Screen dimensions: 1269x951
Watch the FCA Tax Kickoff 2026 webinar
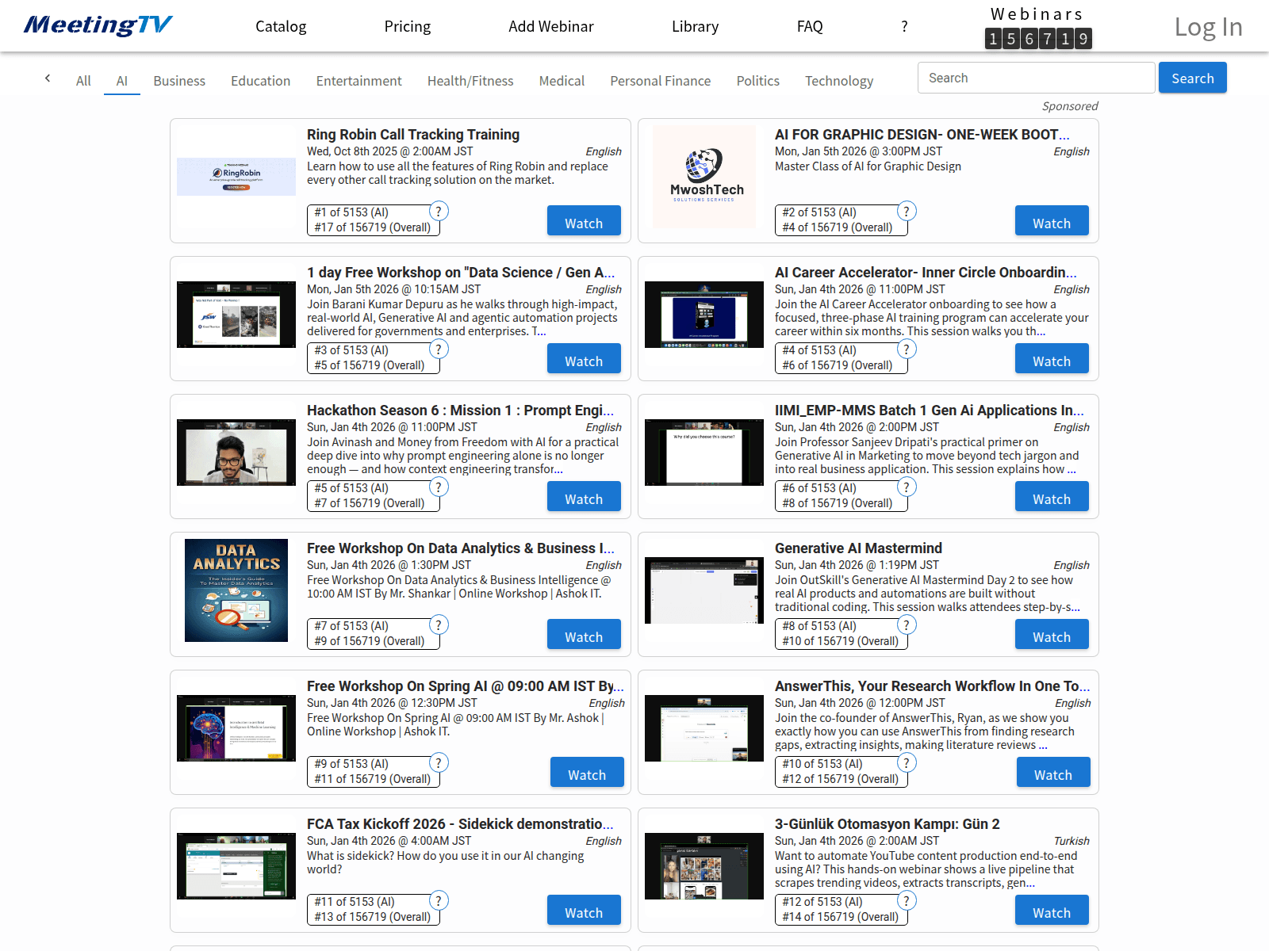[584, 910]
